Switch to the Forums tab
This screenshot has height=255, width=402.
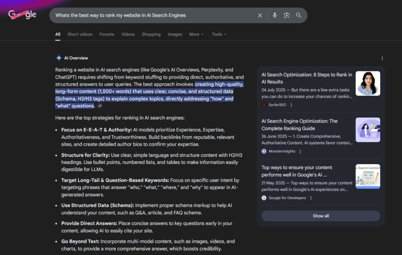point(106,34)
